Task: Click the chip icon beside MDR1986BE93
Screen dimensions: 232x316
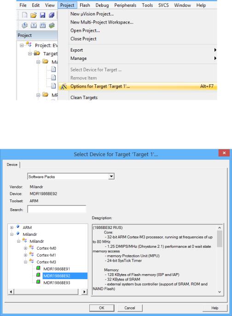Action: [x=38, y=282]
